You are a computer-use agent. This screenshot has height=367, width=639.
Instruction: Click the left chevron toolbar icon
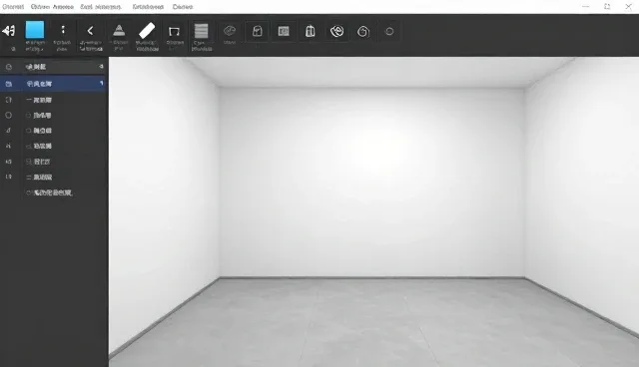pos(90,31)
